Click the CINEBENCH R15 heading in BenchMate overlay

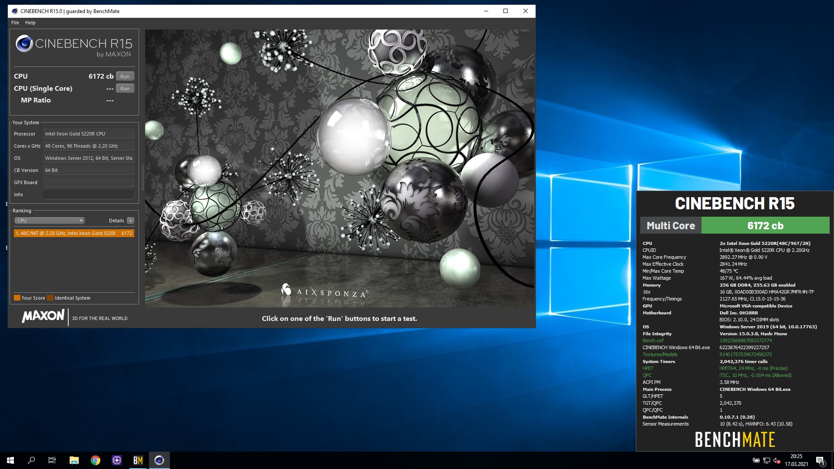(735, 203)
